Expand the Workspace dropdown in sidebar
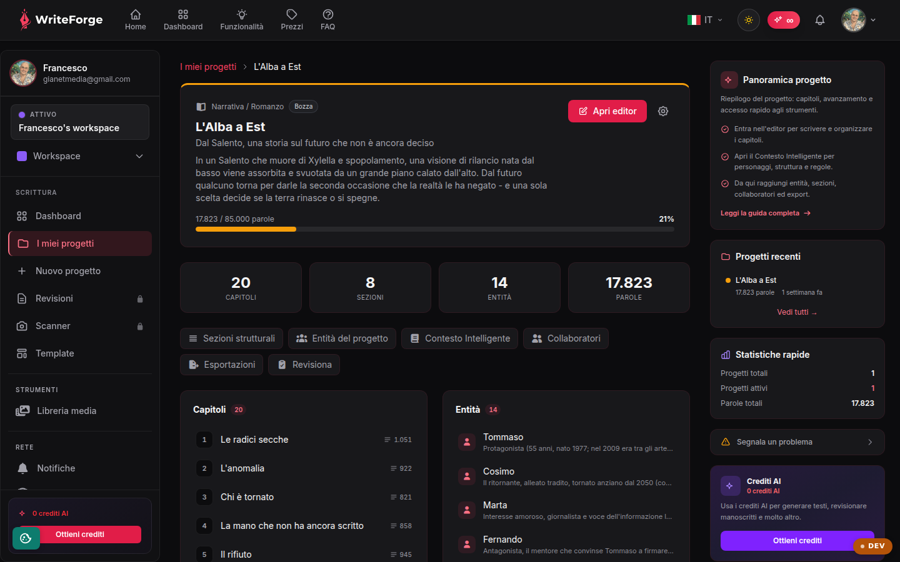The width and height of the screenshot is (900, 562). point(80,156)
